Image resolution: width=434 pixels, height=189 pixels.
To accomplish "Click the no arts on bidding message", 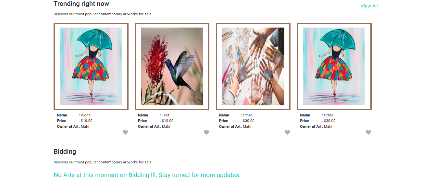I will pos(147,175).
